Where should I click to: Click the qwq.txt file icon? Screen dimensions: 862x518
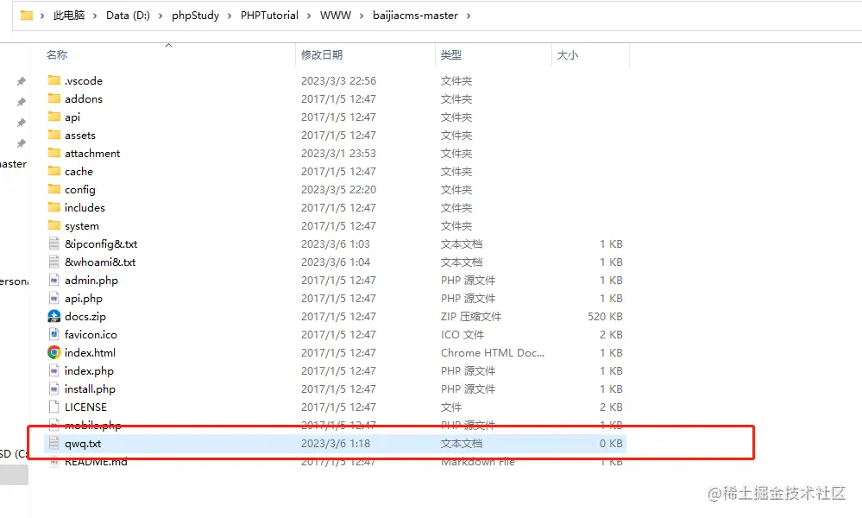tap(53, 443)
